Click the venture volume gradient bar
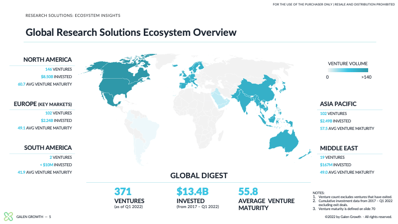The width and height of the screenshot is (398, 224). pos(348,70)
